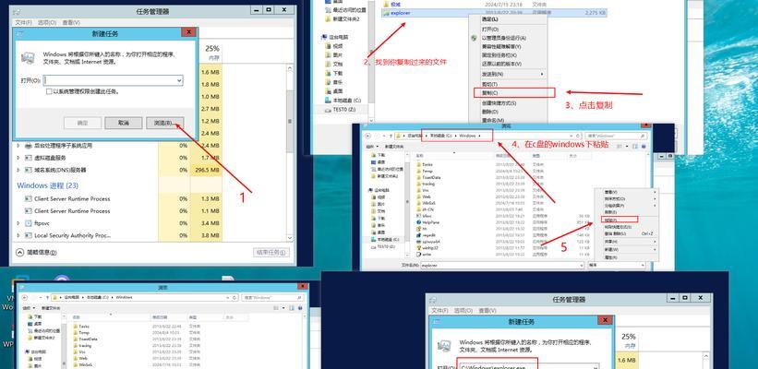
Task: Open the 发送到(N) submenu arrow
Action: click(x=542, y=74)
